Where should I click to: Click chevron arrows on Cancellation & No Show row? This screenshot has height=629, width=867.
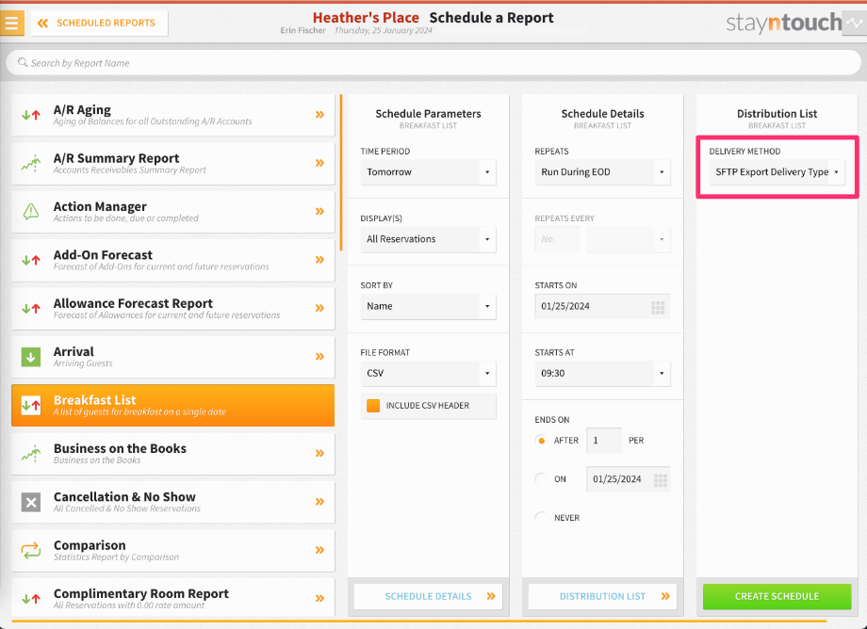[x=319, y=502]
